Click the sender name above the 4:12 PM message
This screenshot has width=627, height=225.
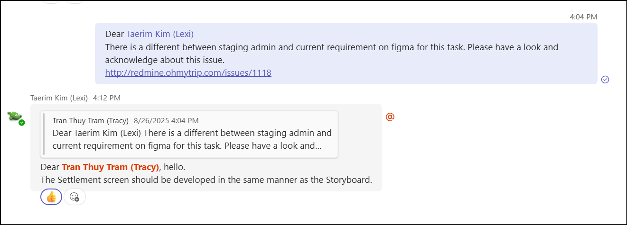pos(59,98)
